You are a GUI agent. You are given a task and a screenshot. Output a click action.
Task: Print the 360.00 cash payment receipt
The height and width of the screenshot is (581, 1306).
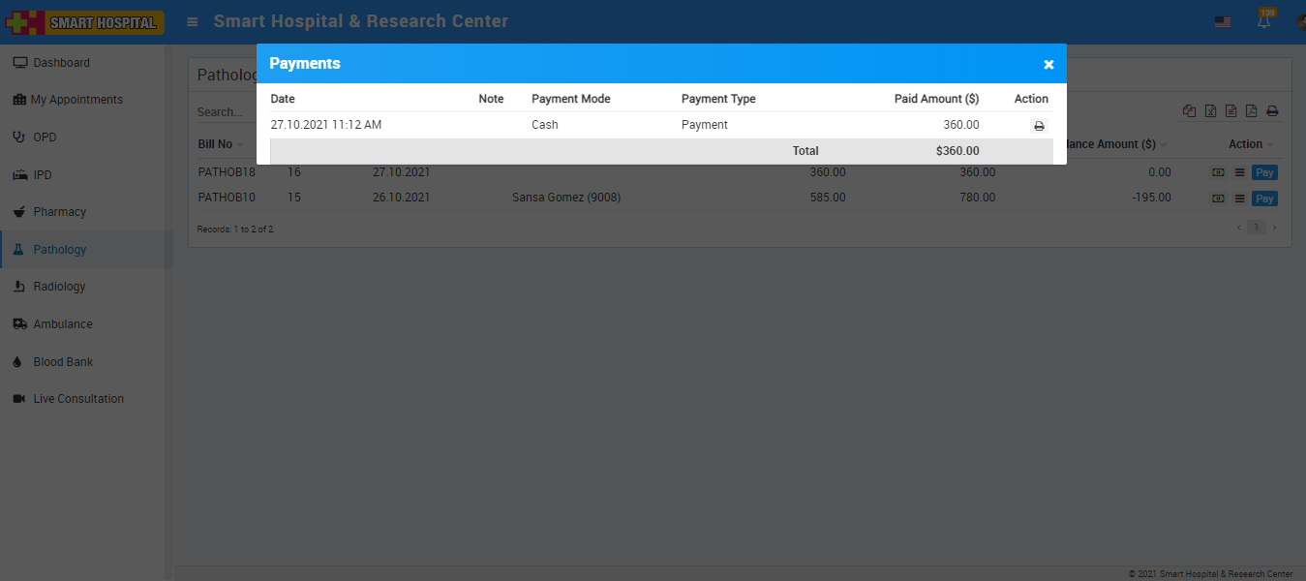click(1039, 126)
